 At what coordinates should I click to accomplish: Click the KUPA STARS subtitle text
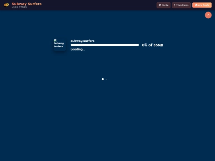click(19, 7)
